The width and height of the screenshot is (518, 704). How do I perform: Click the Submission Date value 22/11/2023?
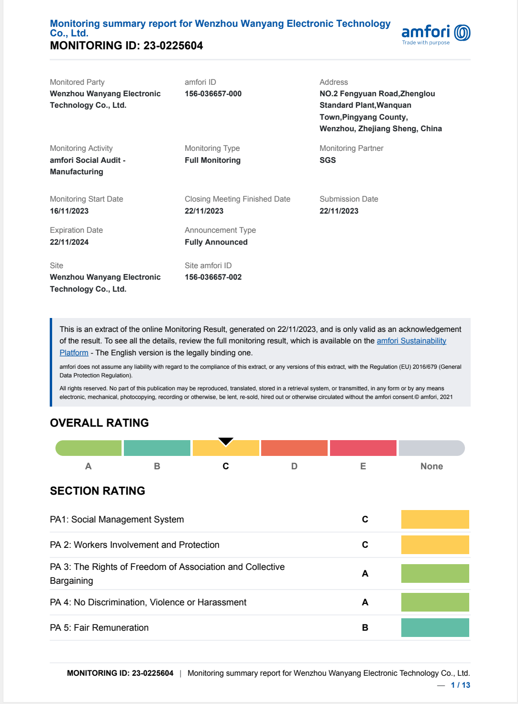pyautogui.click(x=339, y=211)
